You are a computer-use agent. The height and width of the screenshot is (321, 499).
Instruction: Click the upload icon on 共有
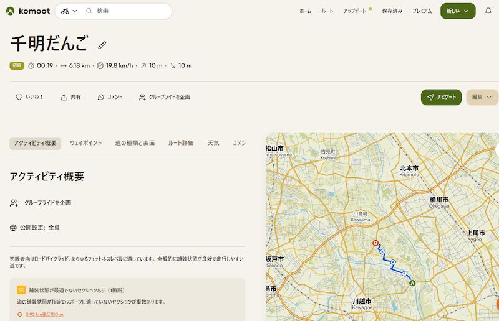click(64, 98)
